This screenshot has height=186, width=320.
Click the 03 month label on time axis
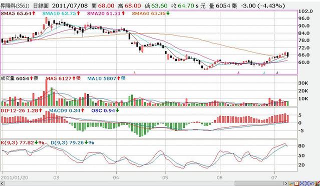pyautogui.click(x=56, y=177)
